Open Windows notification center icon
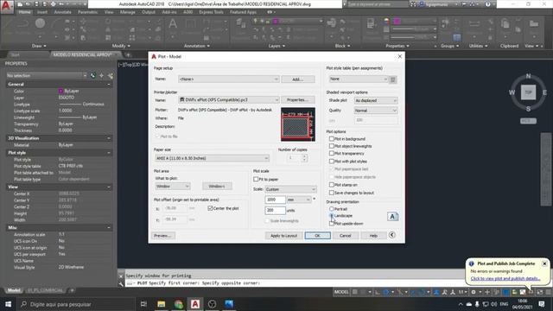The width and height of the screenshot is (553, 311). (x=542, y=304)
